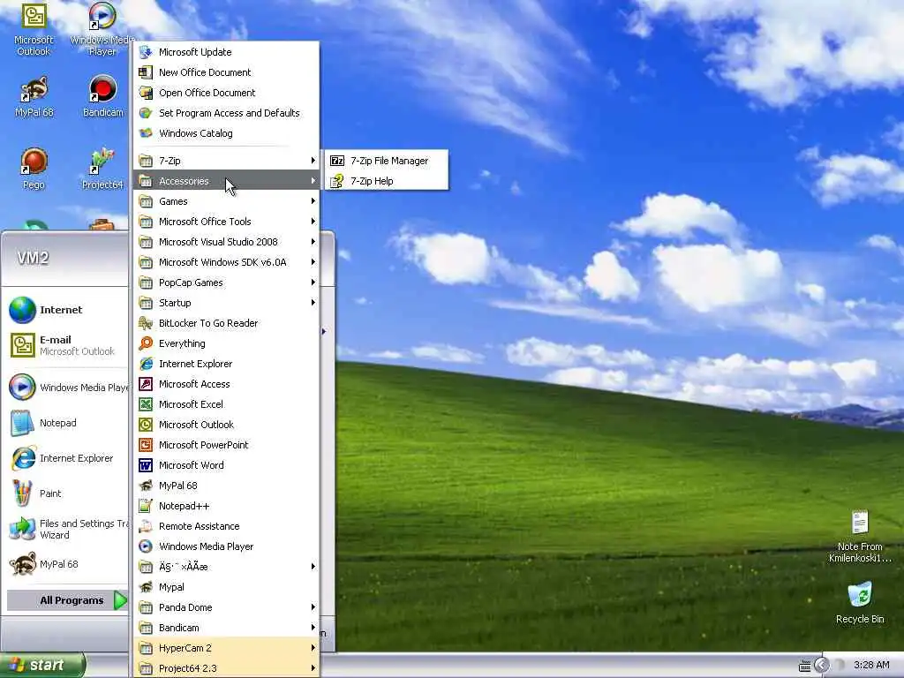
Task: Click the Microsoft PowerPoint icon
Action: coord(146,445)
